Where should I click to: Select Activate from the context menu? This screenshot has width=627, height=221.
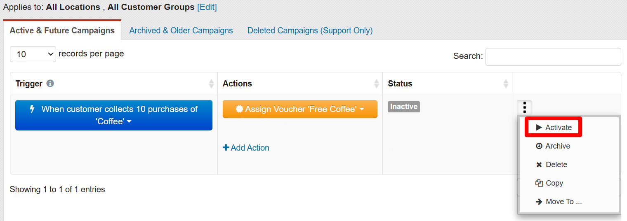(x=554, y=128)
